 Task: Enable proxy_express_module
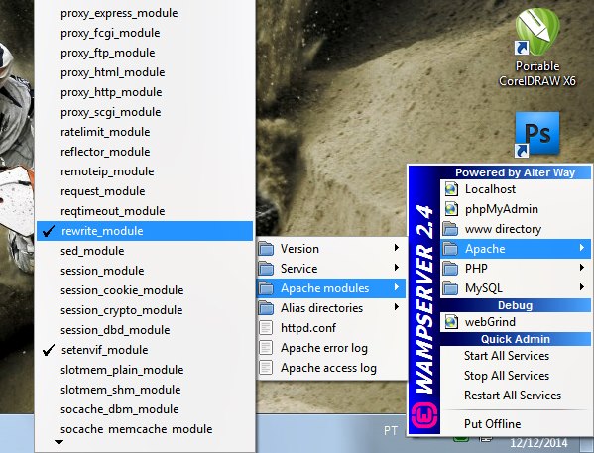coord(145,13)
